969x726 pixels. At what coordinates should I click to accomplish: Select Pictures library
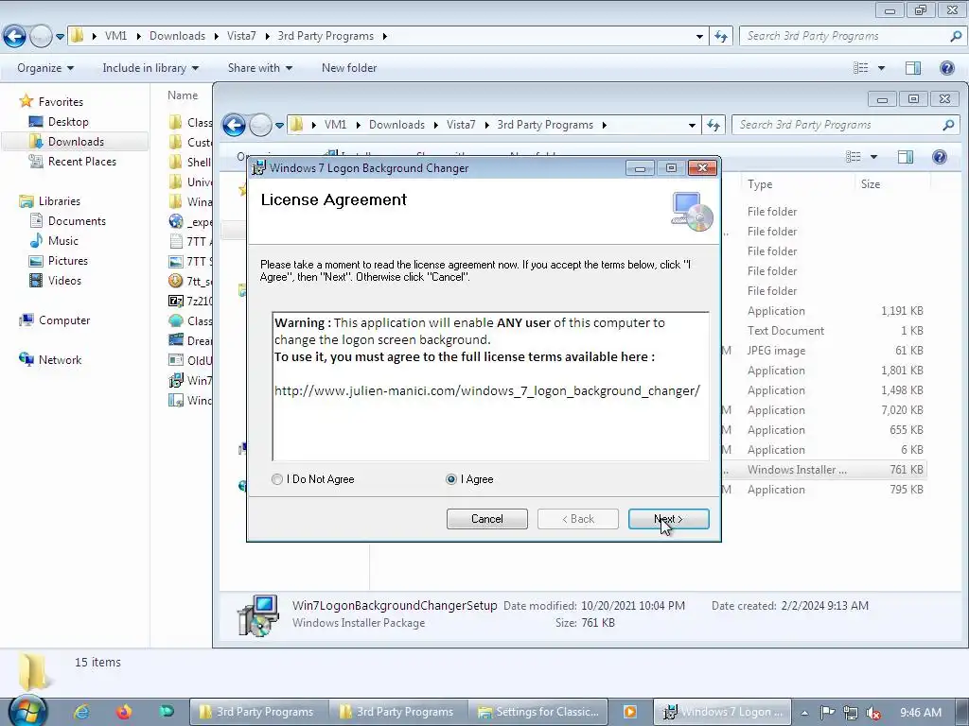(x=68, y=261)
